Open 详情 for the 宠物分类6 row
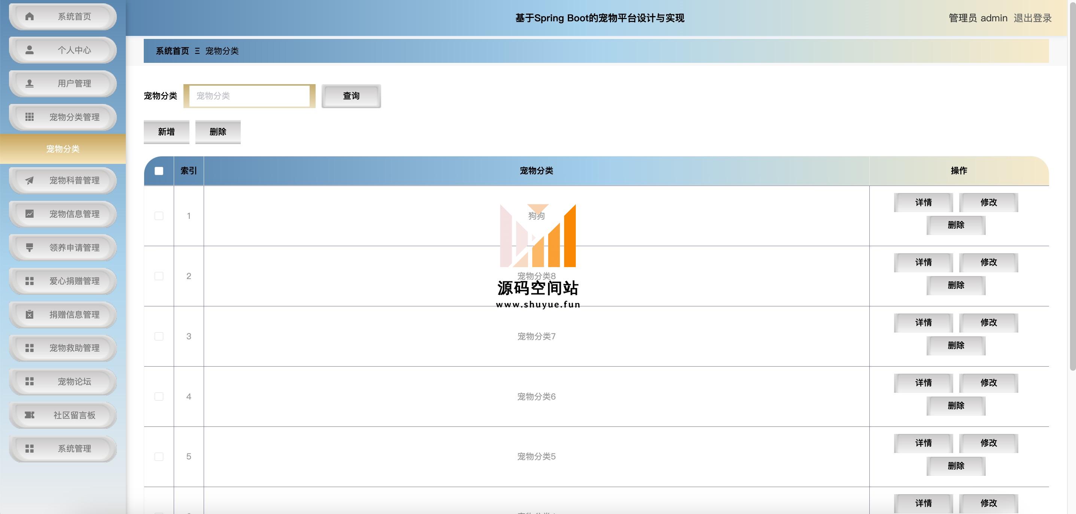Viewport: 1076px width, 514px height. pyautogui.click(x=924, y=383)
